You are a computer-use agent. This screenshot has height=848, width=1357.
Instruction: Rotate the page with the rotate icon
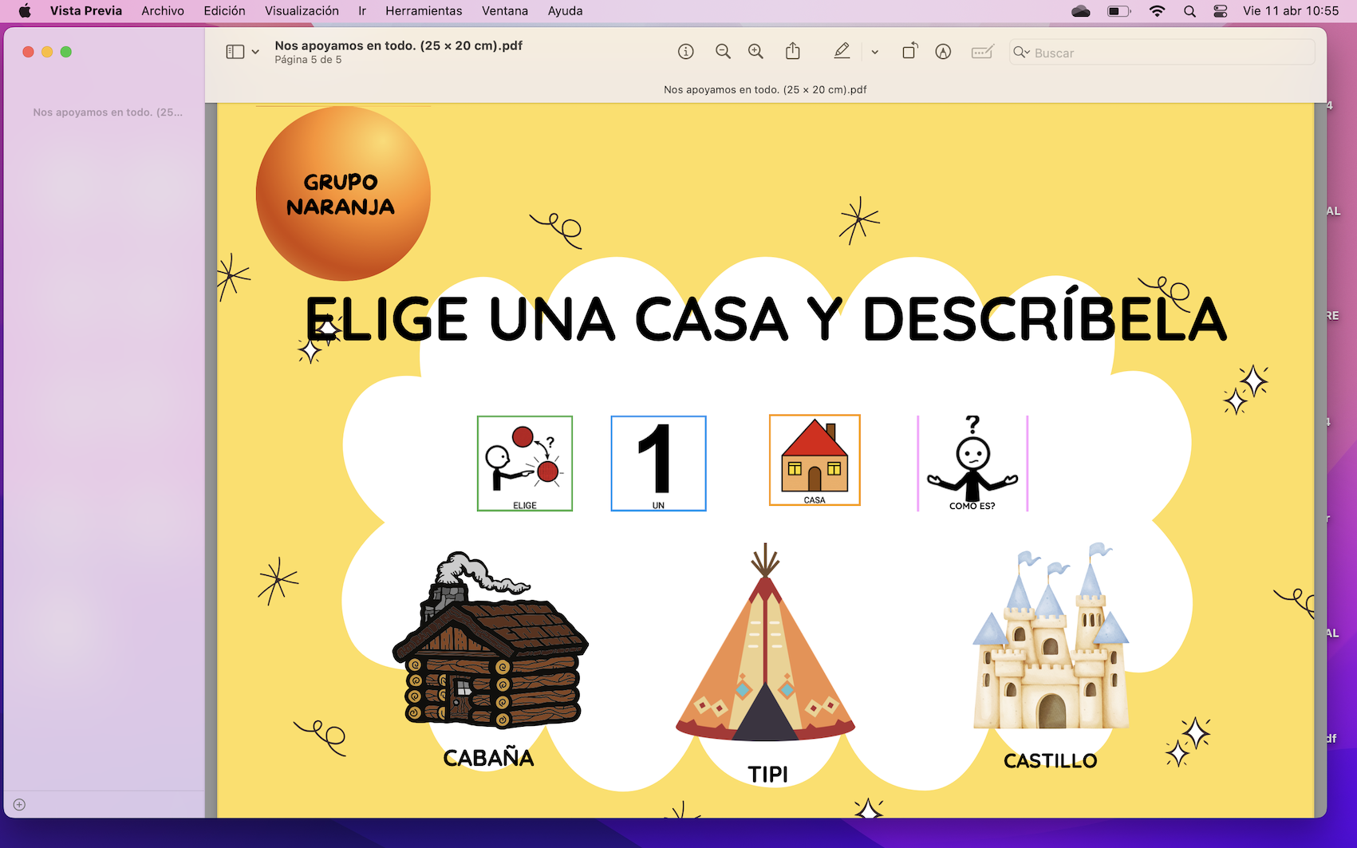[909, 51]
